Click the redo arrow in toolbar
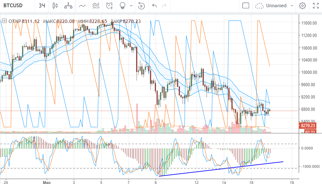 point(164,6)
